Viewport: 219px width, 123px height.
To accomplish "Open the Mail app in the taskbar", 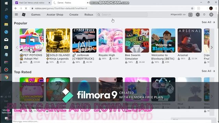I will [6, 40].
